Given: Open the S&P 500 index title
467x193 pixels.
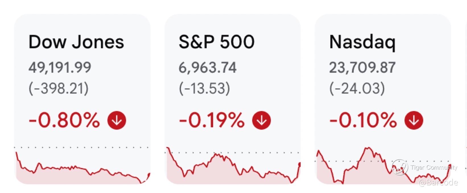Looking at the screenshot, I should click(x=217, y=42).
